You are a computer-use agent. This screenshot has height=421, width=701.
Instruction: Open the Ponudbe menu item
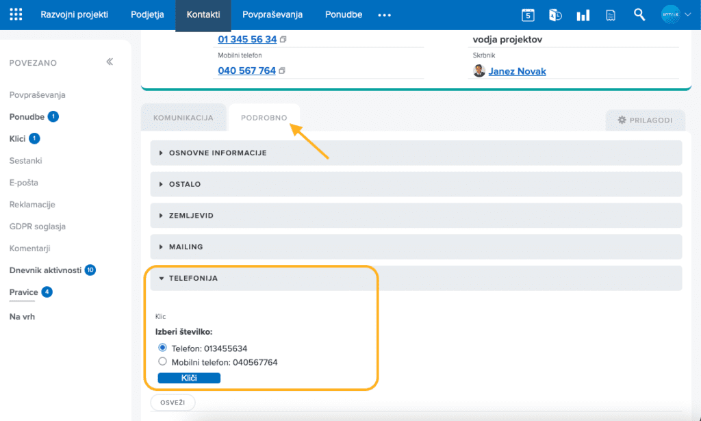tap(344, 15)
